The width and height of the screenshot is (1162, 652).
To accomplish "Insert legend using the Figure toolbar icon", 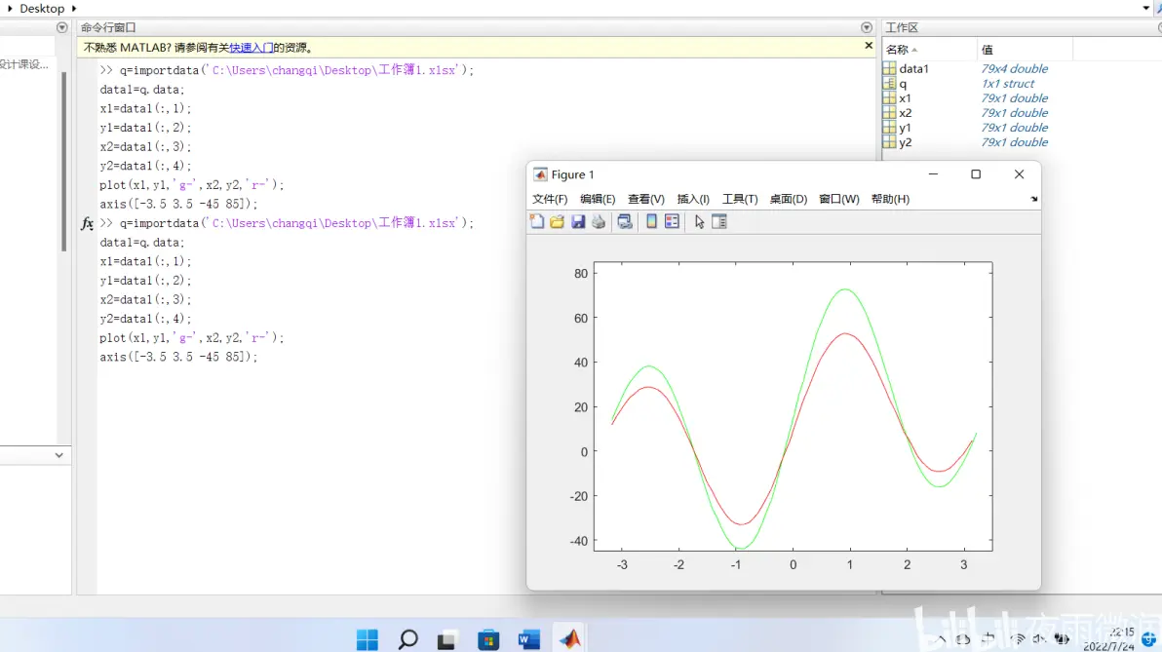I will point(673,221).
